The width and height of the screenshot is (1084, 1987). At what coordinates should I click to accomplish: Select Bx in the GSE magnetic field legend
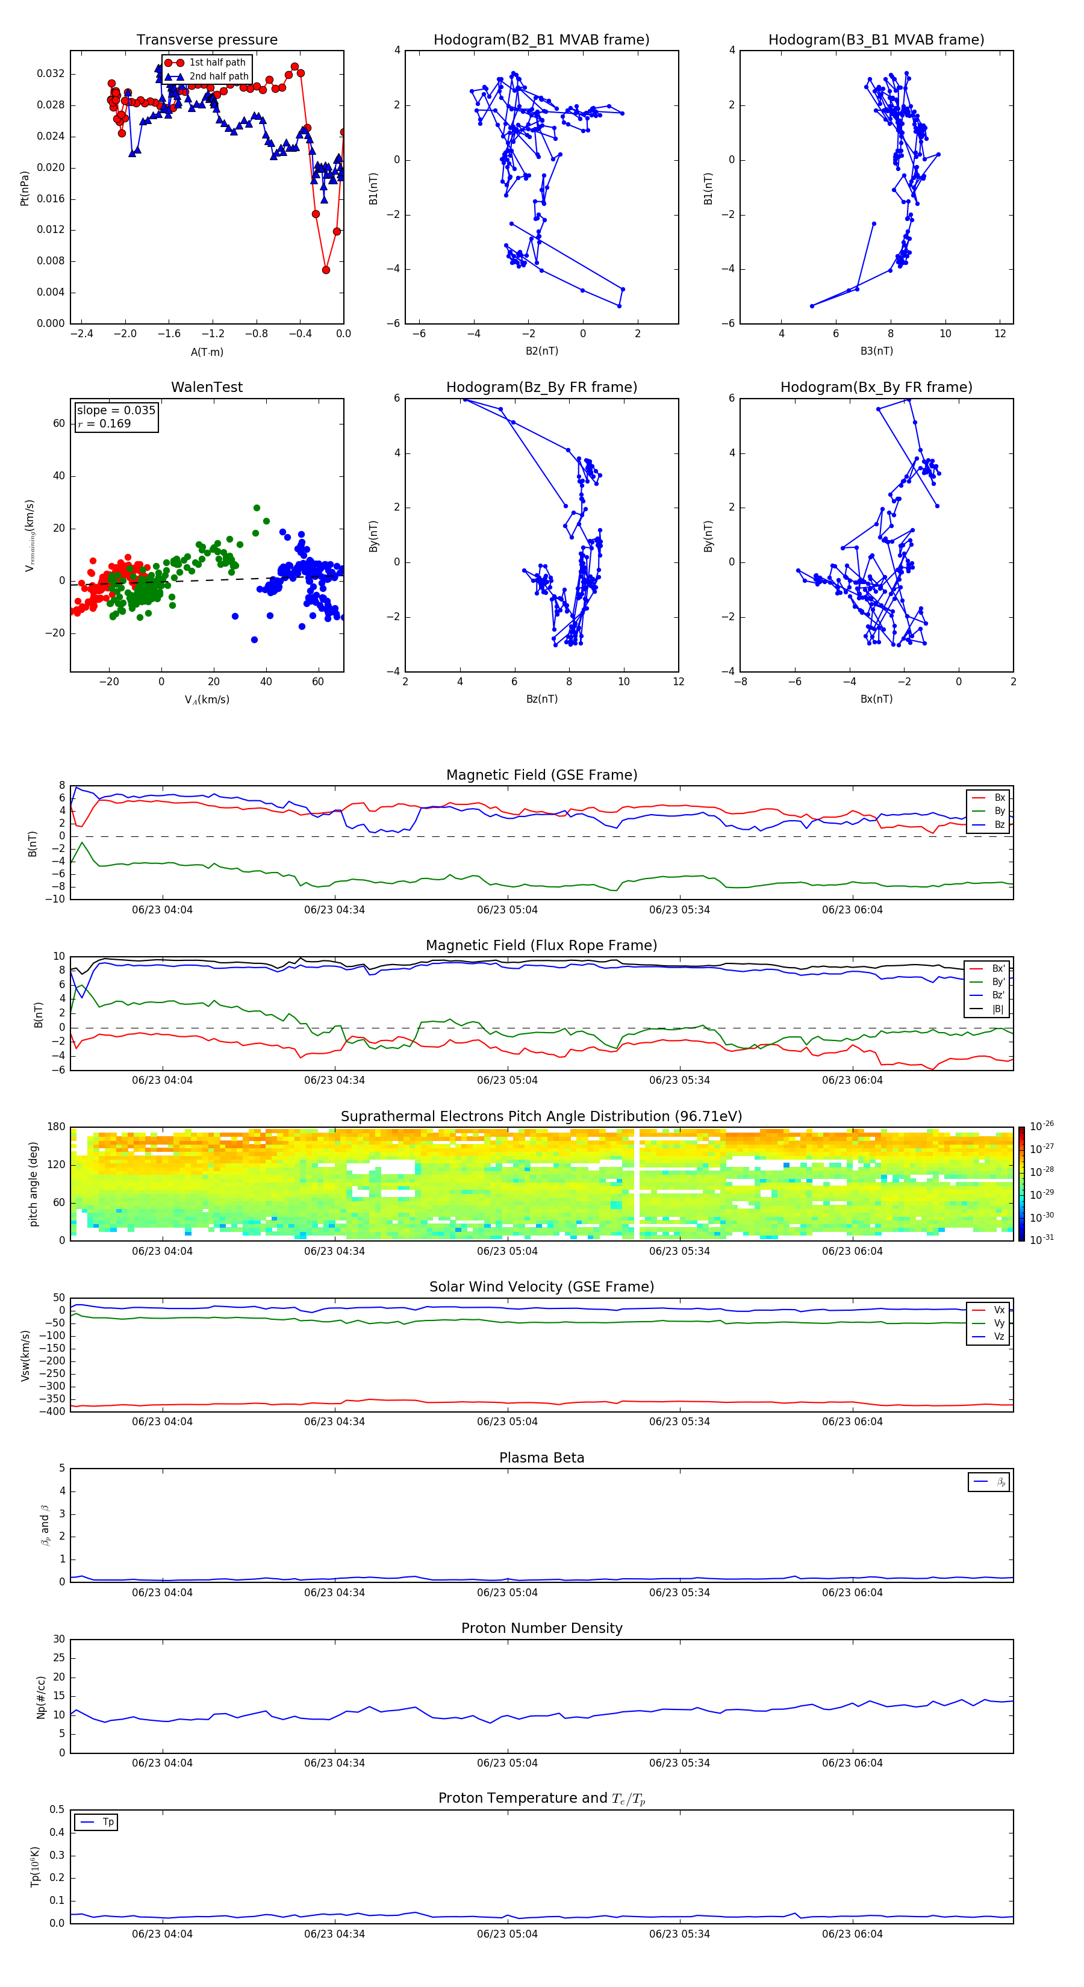coord(988,798)
